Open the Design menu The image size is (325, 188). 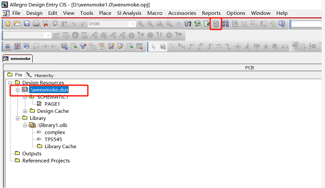click(34, 13)
